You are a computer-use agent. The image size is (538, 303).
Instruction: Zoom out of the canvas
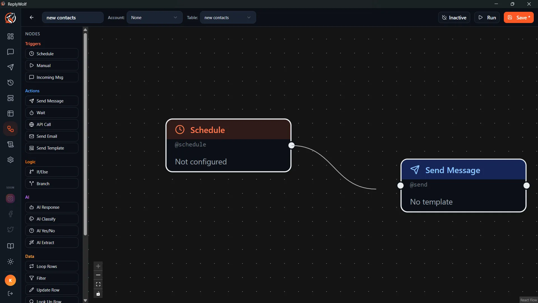tap(98, 275)
